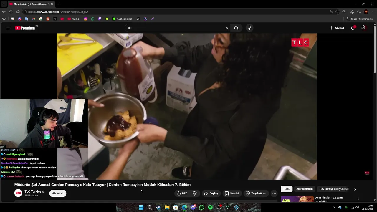Select the Tümü filter chip
Screen dimensions: 377x212
287,189
